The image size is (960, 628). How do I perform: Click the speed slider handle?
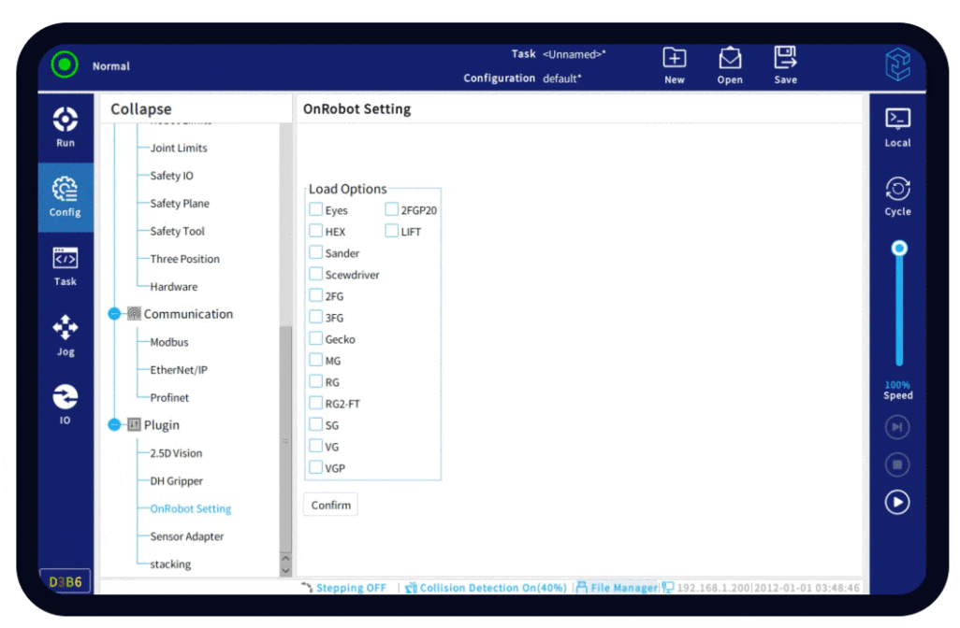tap(899, 249)
